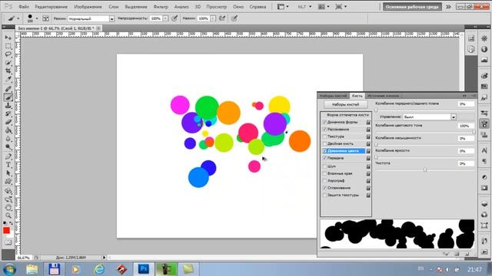492x276 pixels.
Task: Select the Dodge tool
Action: (8, 146)
